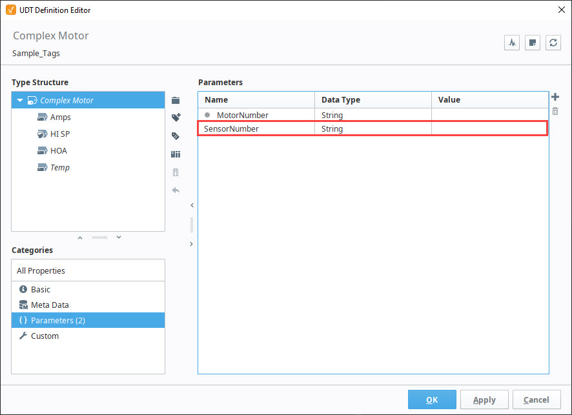Viewport: 572px width, 415px height.
Task: Click the Amps tag icon
Action: tap(43, 117)
